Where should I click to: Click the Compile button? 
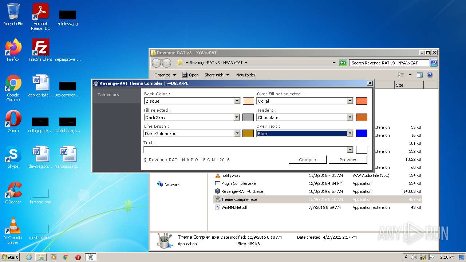point(308,160)
